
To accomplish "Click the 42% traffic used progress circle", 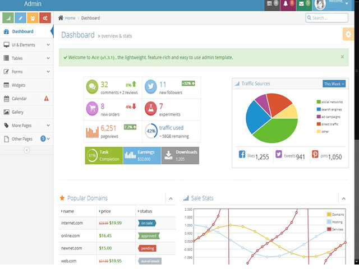I will click(151, 131).
